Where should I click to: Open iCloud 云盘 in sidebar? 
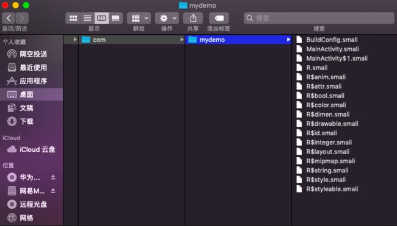[x=31, y=149]
